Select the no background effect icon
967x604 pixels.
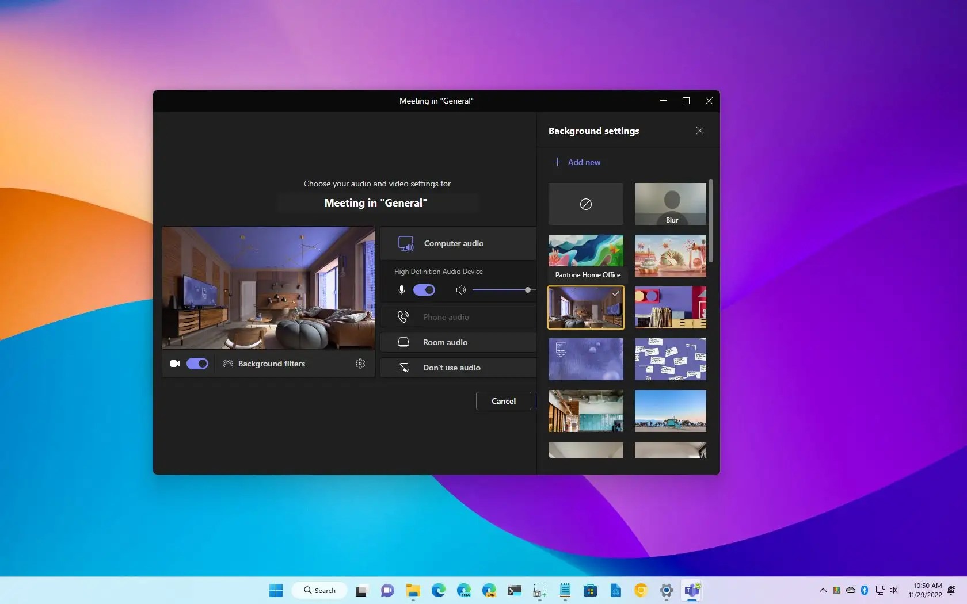pyautogui.click(x=585, y=204)
